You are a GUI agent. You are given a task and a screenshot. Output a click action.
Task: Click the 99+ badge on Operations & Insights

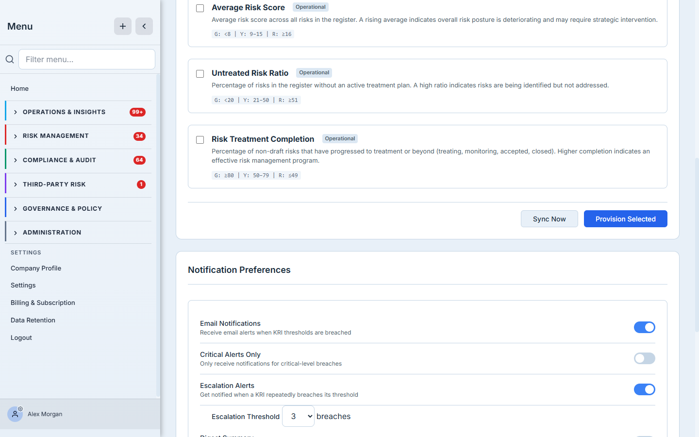click(x=138, y=112)
